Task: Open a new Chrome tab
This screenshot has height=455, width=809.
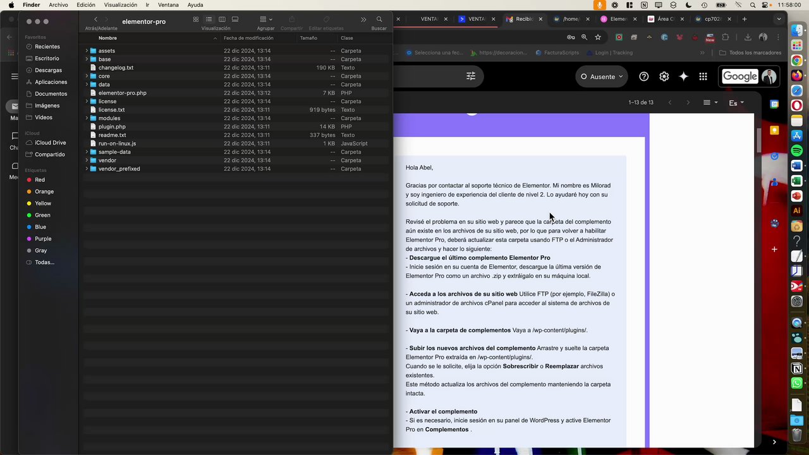Action: click(745, 19)
